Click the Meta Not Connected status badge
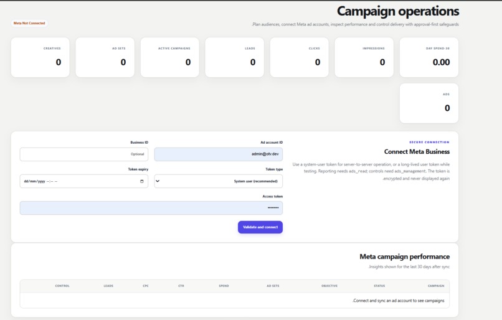Screen dimensions: 502x320 coord(29,23)
